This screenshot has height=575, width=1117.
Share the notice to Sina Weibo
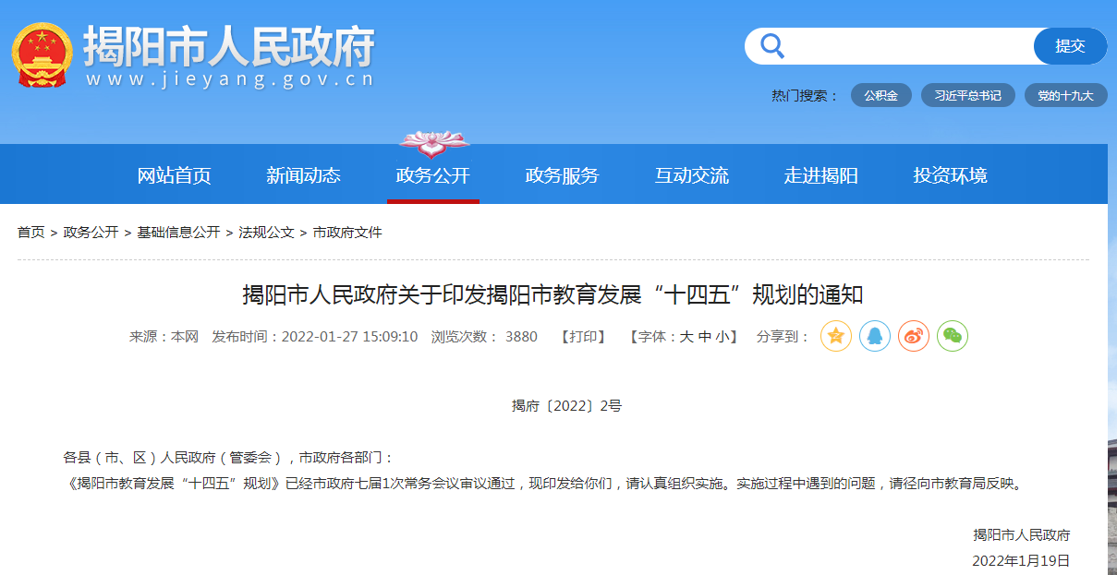(x=914, y=336)
